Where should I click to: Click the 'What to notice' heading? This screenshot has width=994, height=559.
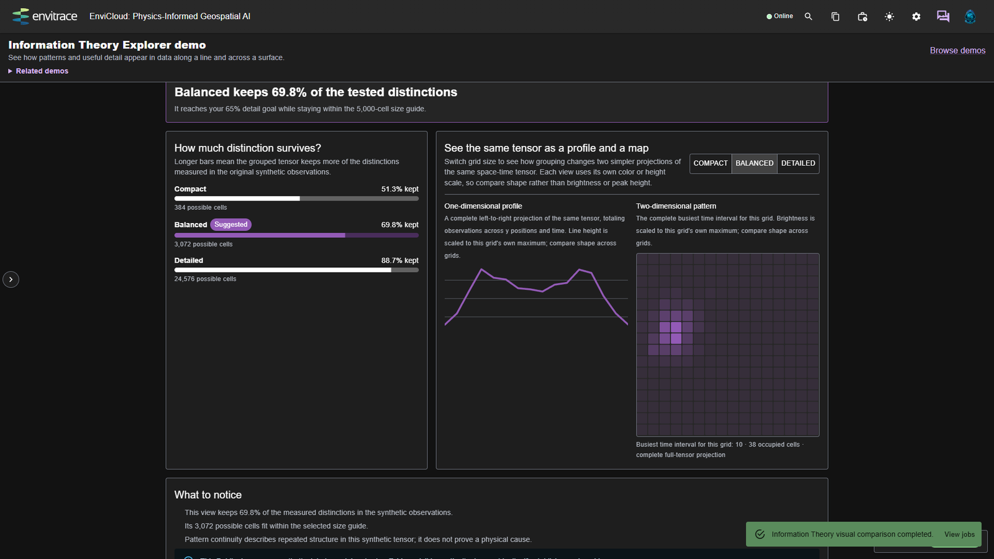208,495
